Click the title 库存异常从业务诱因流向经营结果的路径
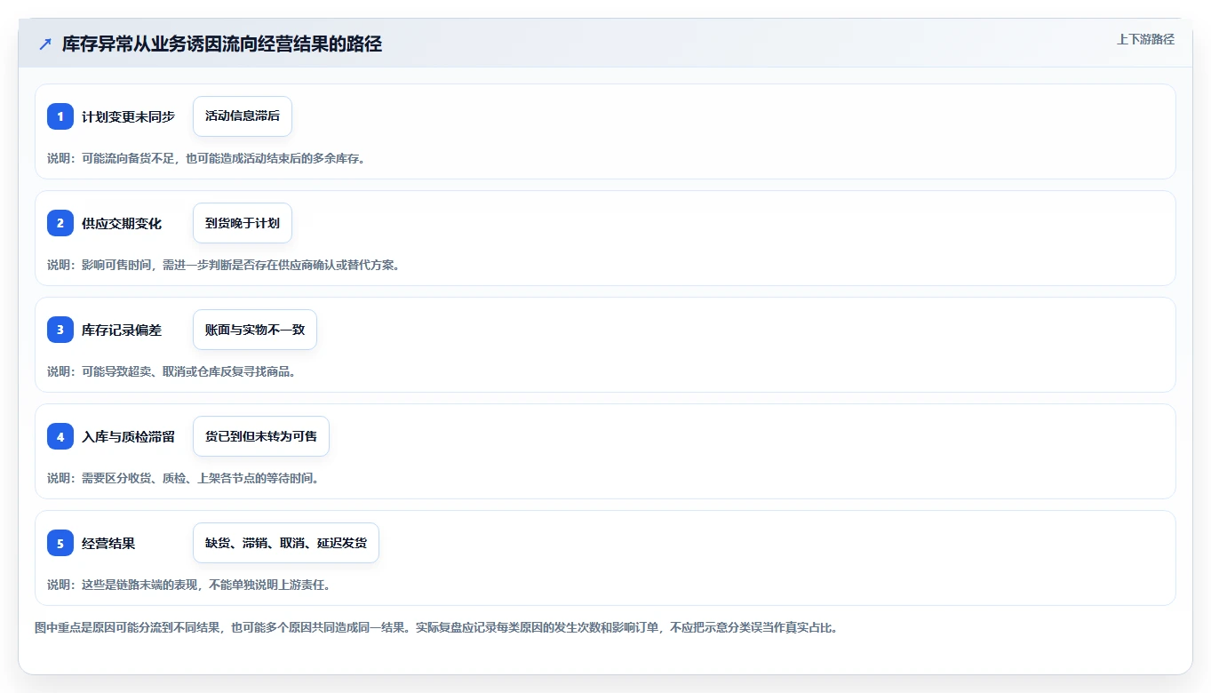This screenshot has height=693, width=1211. tap(222, 44)
